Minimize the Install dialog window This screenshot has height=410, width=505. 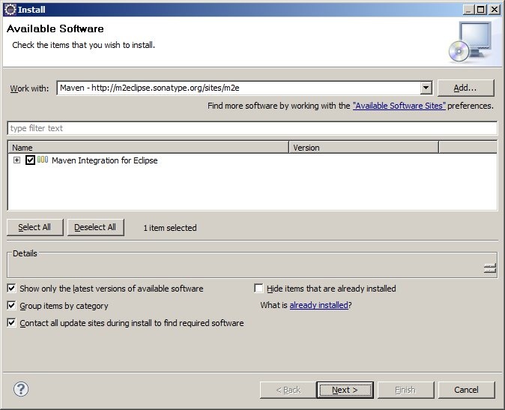pyautogui.click(x=468, y=9)
